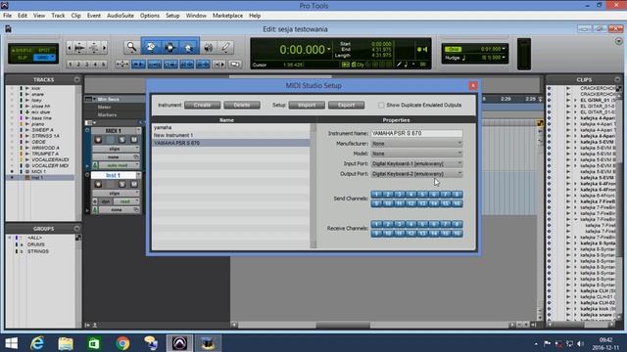Image resolution: width=627 pixels, height=352 pixels.
Task: Open MIDI 1 'auto read' automation dropdown
Action: point(120,165)
